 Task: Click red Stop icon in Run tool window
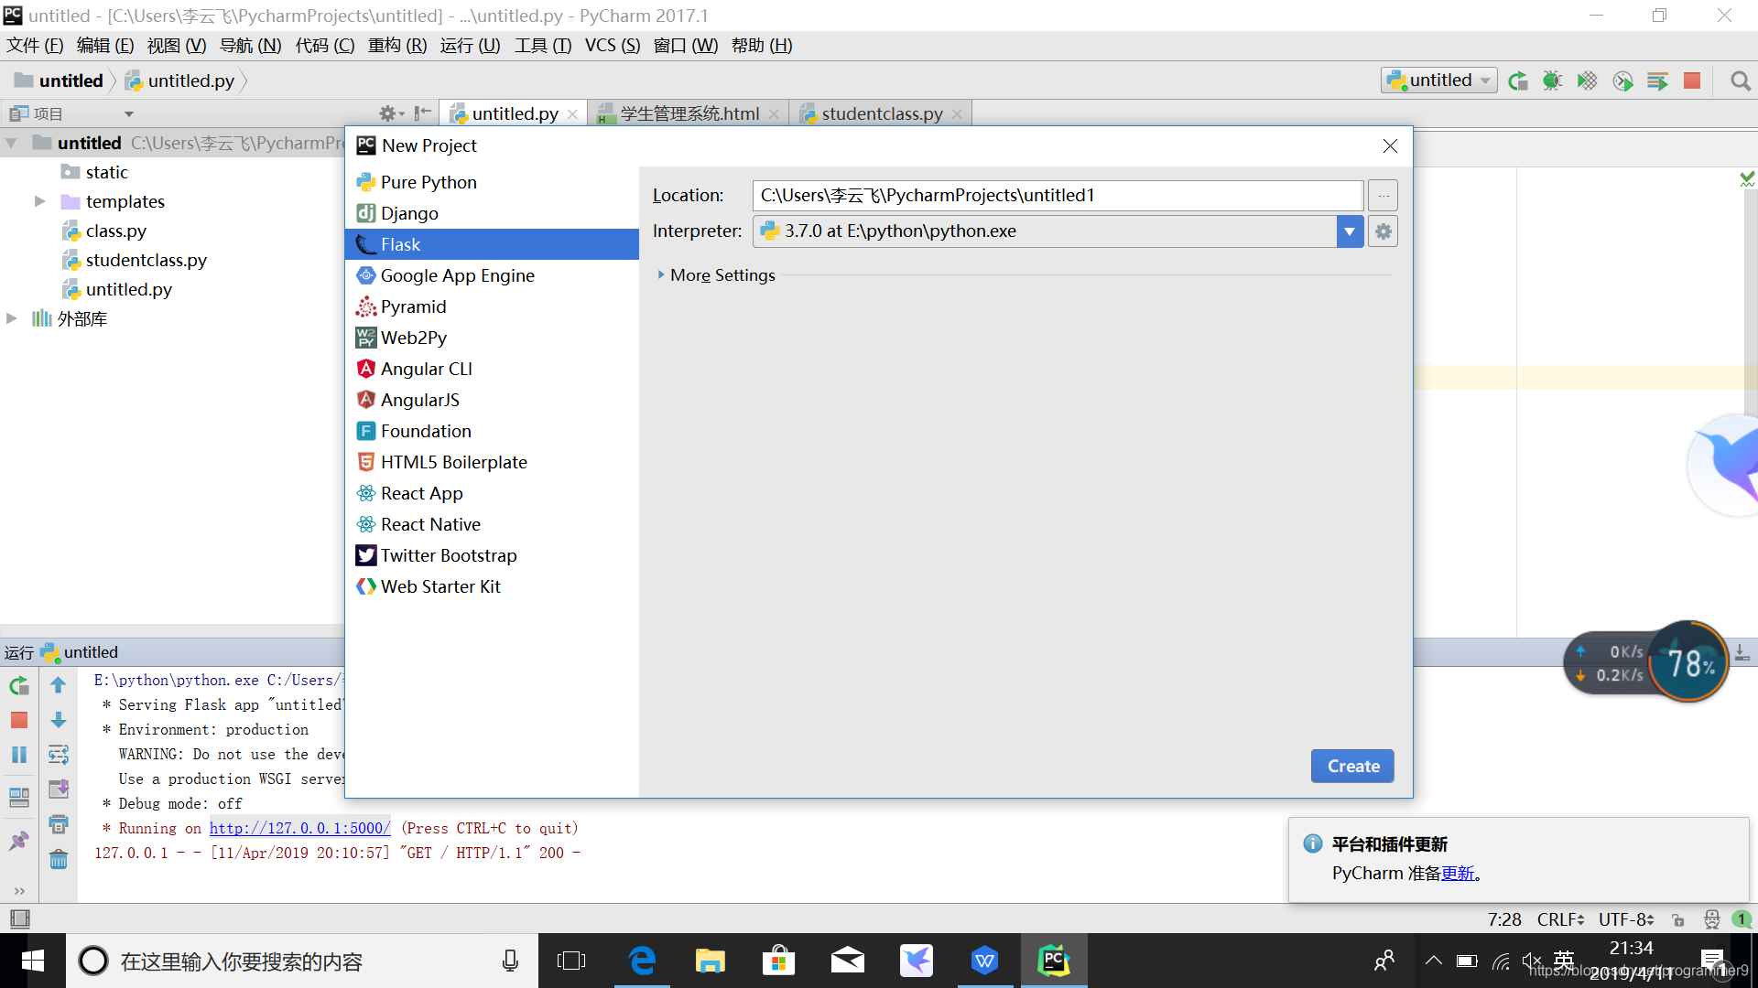point(19,720)
